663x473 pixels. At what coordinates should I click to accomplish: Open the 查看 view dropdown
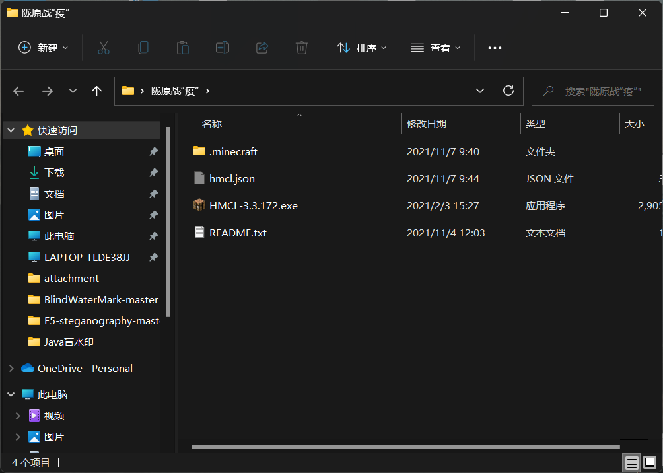(x=435, y=48)
